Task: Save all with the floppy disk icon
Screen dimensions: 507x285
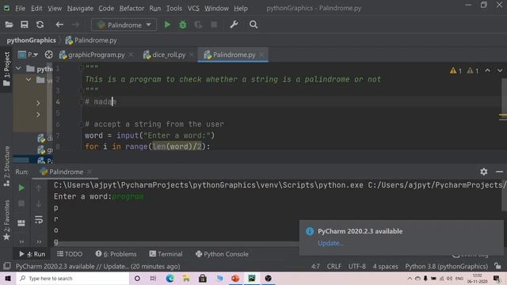Action: tap(25, 25)
